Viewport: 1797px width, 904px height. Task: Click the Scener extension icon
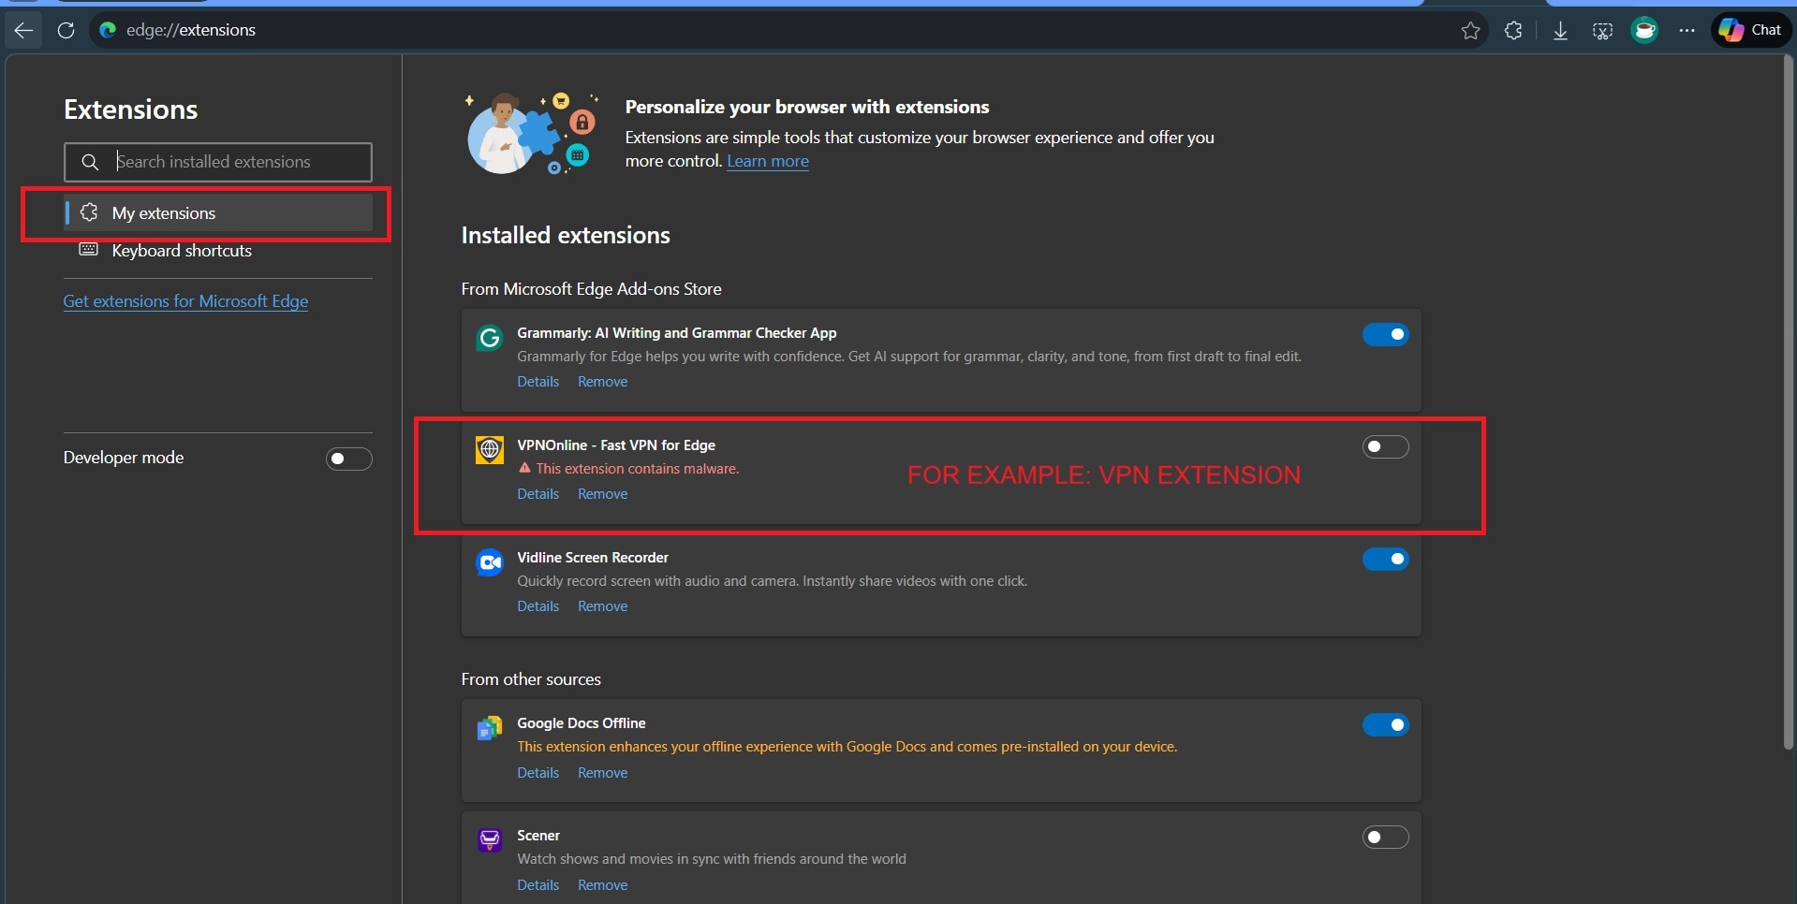click(x=489, y=840)
